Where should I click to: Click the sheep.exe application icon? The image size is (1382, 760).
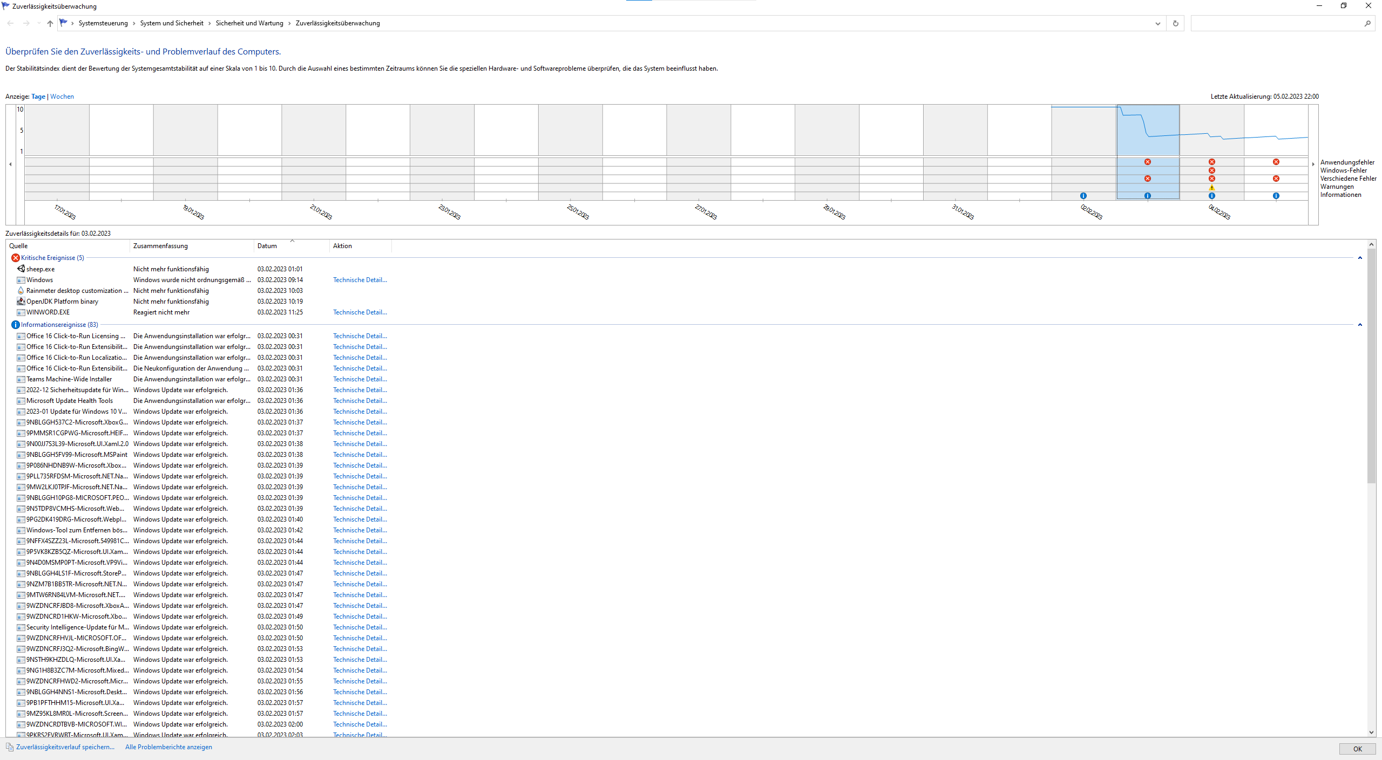pos(21,269)
